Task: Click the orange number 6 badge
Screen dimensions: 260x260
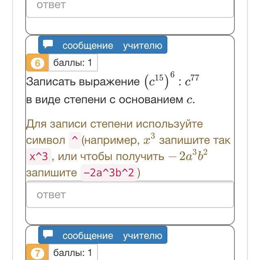Action: point(37,63)
